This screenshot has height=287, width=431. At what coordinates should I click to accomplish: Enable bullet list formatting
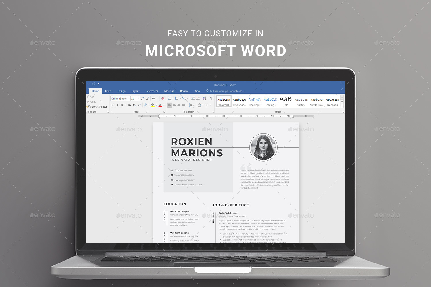tap(169, 98)
